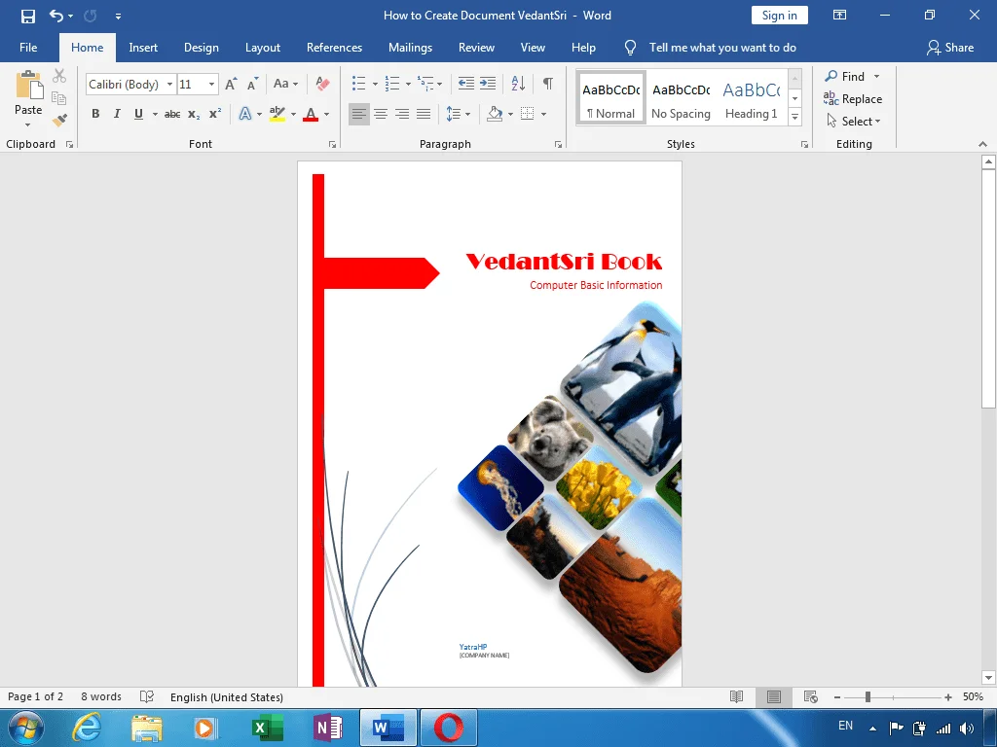Switch to the References tab
Image resolution: width=997 pixels, height=747 pixels.
pos(334,48)
